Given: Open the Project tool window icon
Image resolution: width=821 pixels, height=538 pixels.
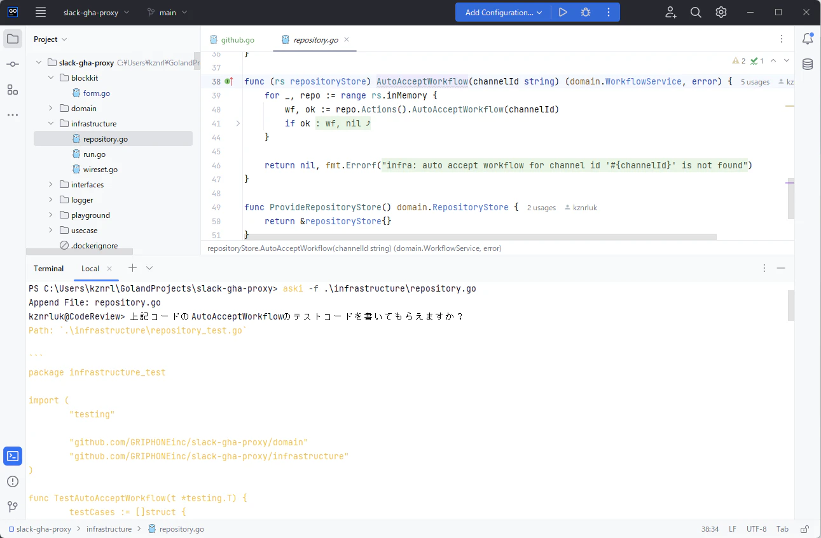Looking at the screenshot, I should click(x=13, y=39).
